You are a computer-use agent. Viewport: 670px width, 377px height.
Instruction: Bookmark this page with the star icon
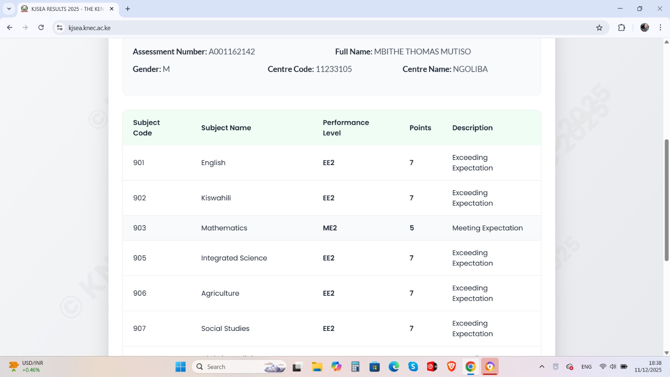599,28
